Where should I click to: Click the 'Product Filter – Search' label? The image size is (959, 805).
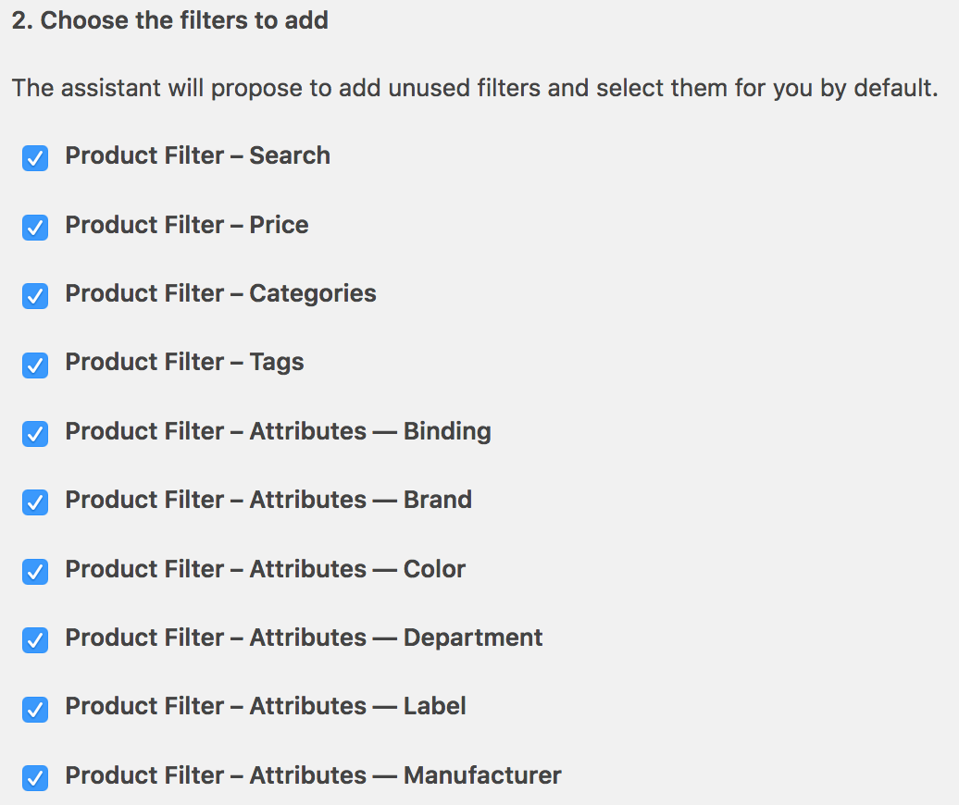(x=197, y=155)
